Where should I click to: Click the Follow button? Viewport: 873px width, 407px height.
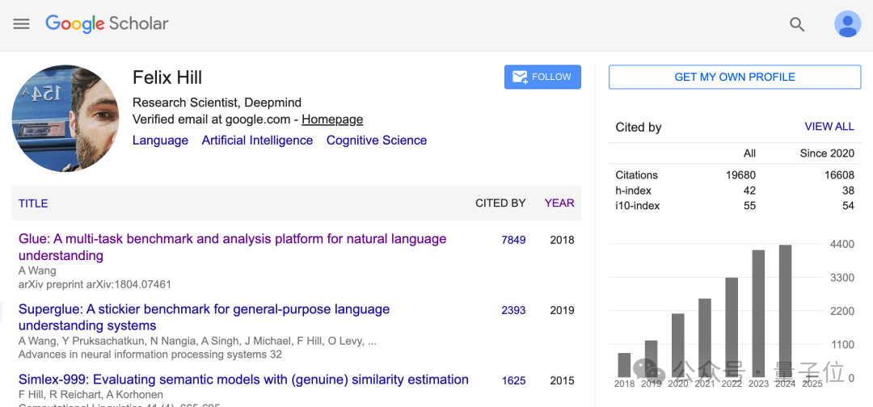pyautogui.click(x=542, y=77)
